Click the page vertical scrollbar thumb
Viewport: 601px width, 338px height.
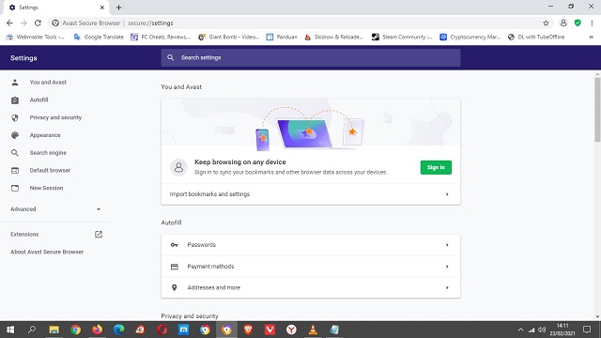click(x=597, y=109)
